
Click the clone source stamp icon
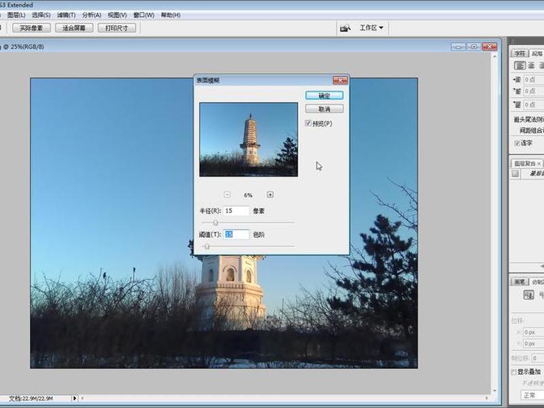[x=528, y=295]
